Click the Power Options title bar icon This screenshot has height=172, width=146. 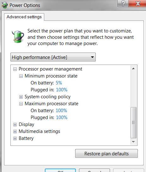click(4, 5)
